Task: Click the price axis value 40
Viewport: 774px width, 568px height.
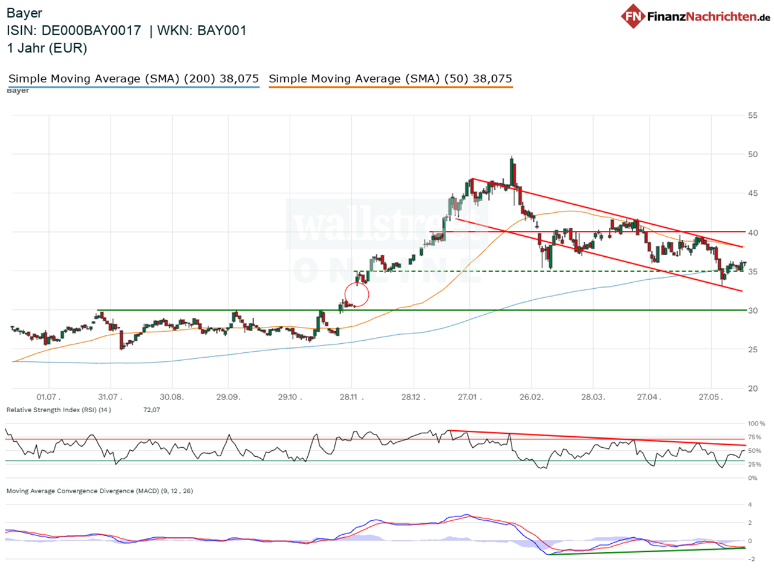Action: (753, 233)
